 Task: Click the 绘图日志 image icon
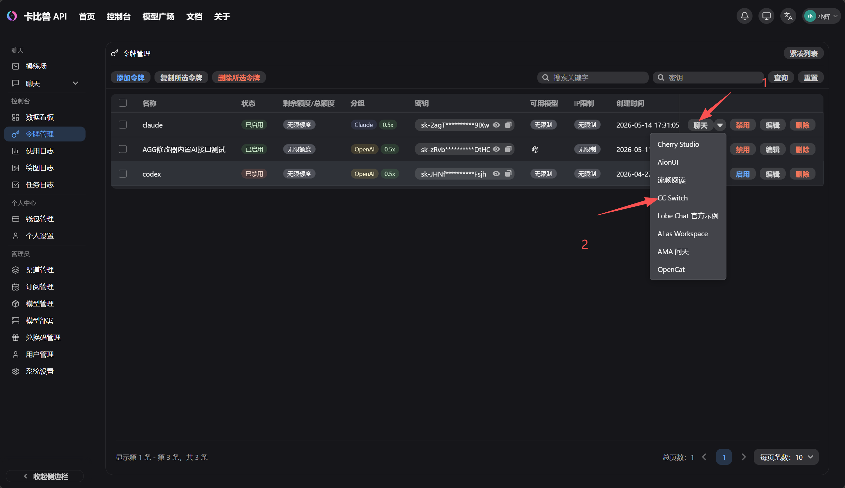[16, 168]
